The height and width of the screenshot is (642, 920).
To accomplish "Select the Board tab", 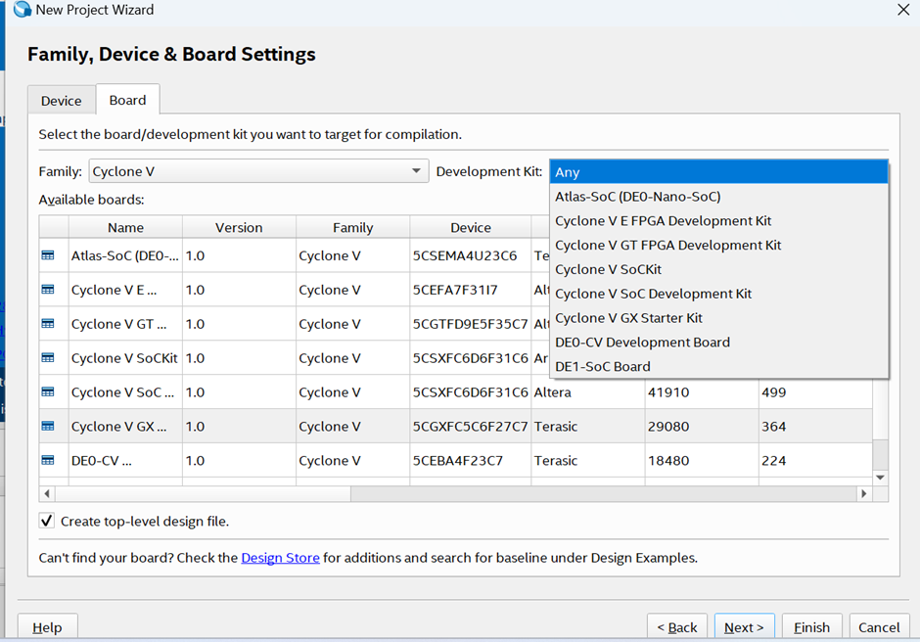I will point(127,100).
